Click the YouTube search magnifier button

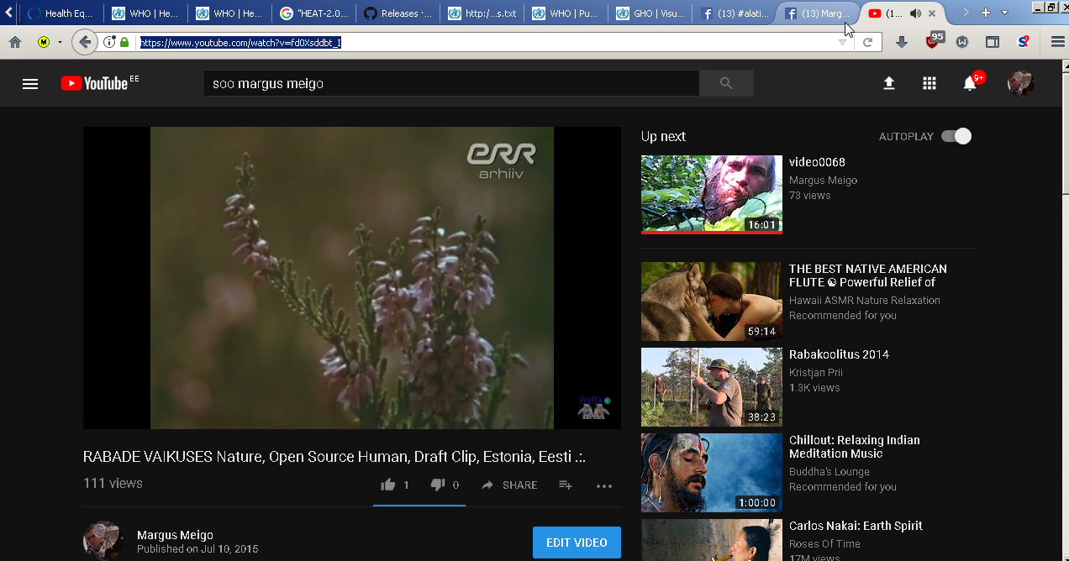(x=726, y=83)
